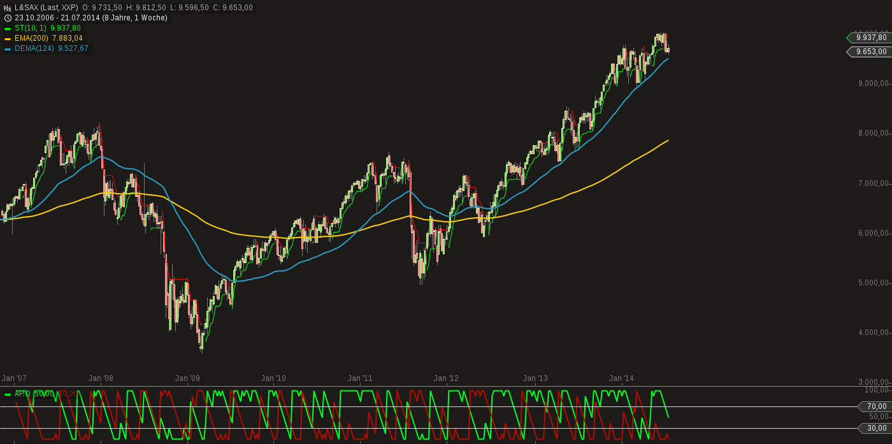
Task: Click the Jan '09 label on time axis
Action: click(x=187, y=378)
